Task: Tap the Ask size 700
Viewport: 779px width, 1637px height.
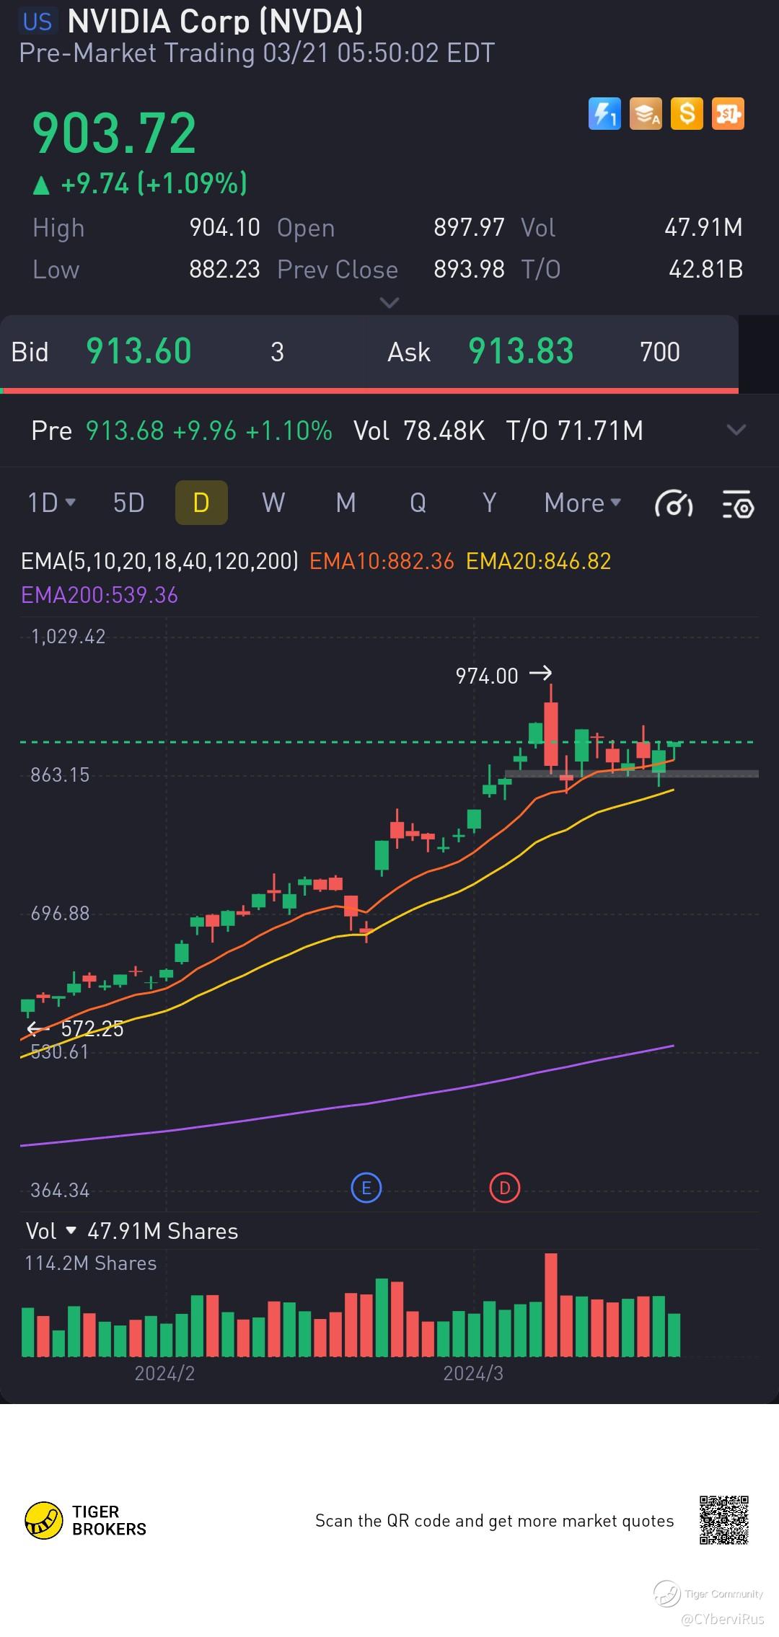Action: point(660,352)
